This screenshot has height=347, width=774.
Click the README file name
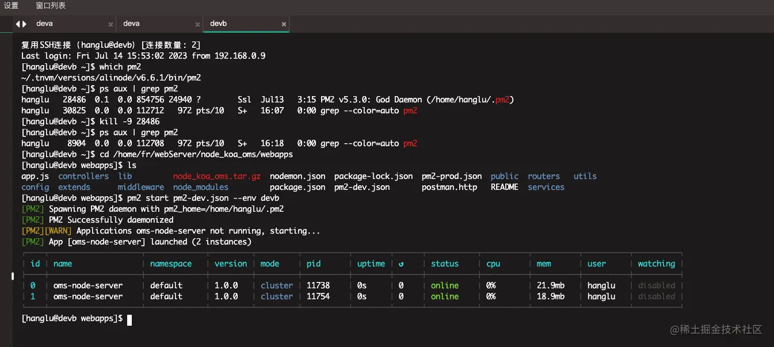pos(505,187)
